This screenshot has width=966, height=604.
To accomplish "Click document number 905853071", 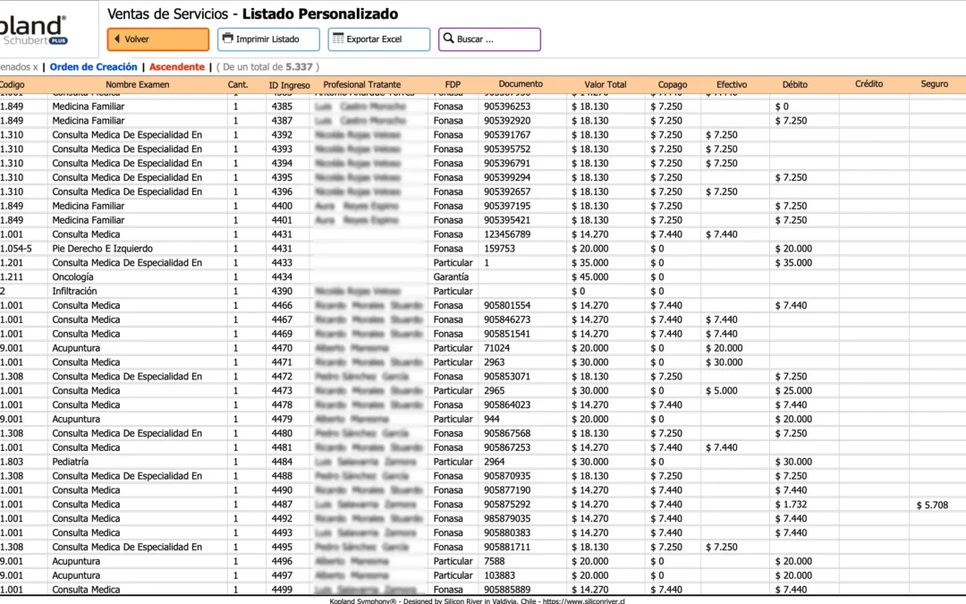I will 507,377.
